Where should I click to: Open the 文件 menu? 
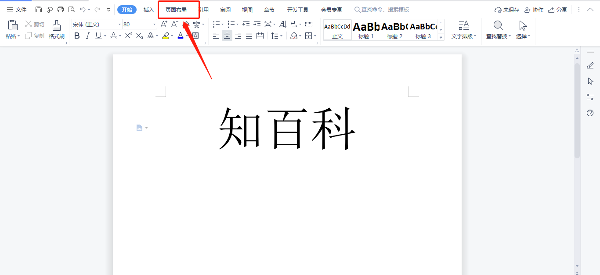coord(17,9)
